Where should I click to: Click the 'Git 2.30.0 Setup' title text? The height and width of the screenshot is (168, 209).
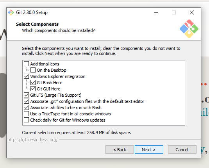click(32, 12)
